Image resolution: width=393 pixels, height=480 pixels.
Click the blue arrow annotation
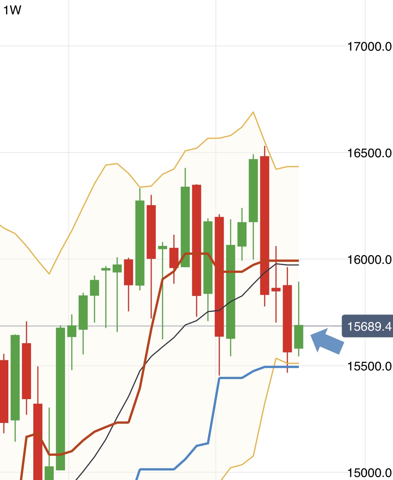[327, 341]
